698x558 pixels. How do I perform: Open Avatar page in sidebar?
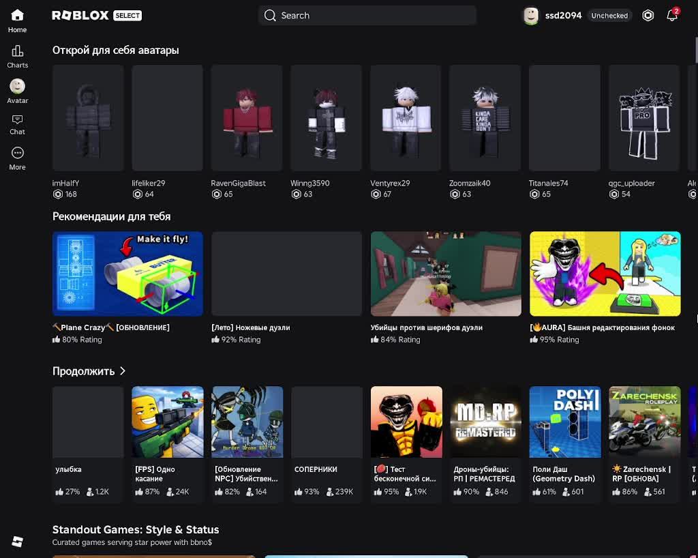point(17,91)
